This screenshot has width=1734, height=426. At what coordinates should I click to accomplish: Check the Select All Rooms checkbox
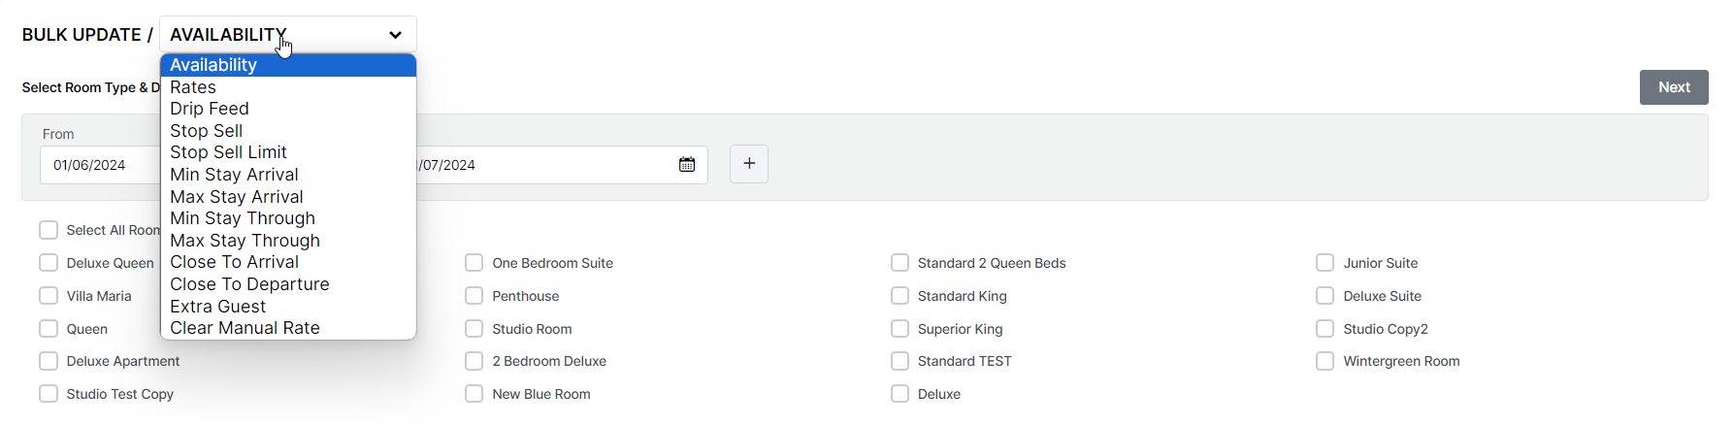(49, 230)
